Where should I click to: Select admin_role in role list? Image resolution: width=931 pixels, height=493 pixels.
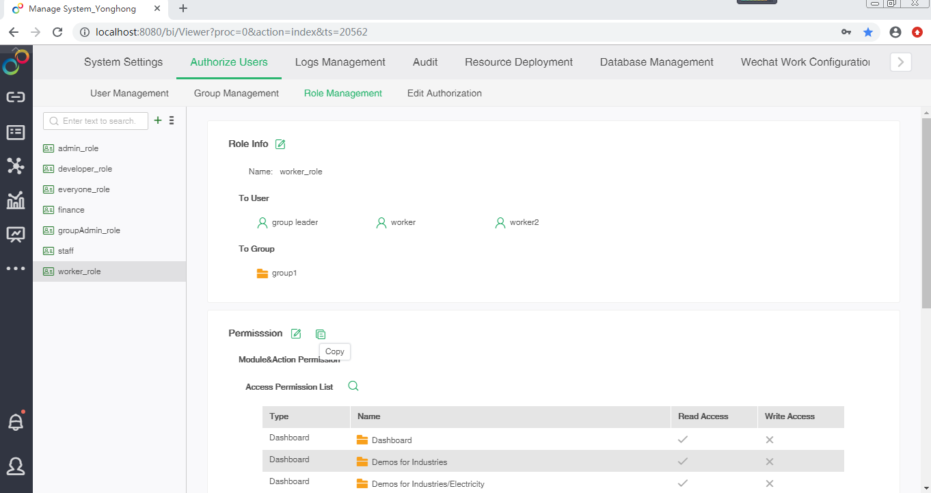109,148
